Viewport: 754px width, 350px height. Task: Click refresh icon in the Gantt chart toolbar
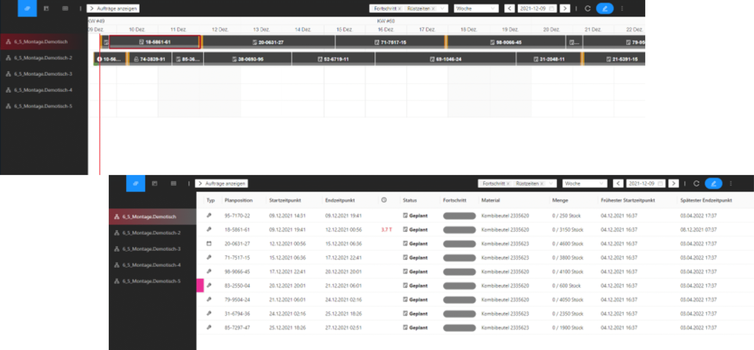tap(588, 9)
